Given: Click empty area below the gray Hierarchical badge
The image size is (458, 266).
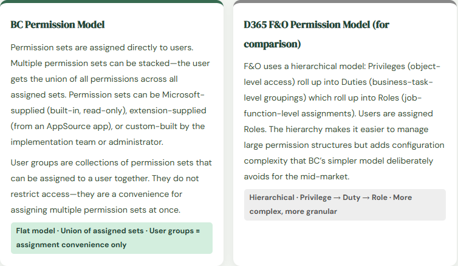Looking at the screenshot, I should click(344, 242).
